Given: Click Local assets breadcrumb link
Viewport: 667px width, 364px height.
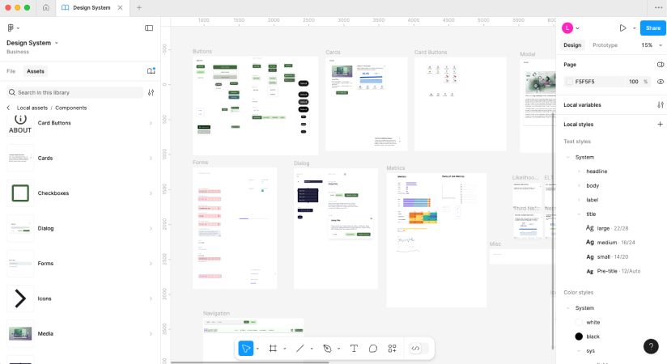Looking at the screenshot, I should [x=32, y=108].
